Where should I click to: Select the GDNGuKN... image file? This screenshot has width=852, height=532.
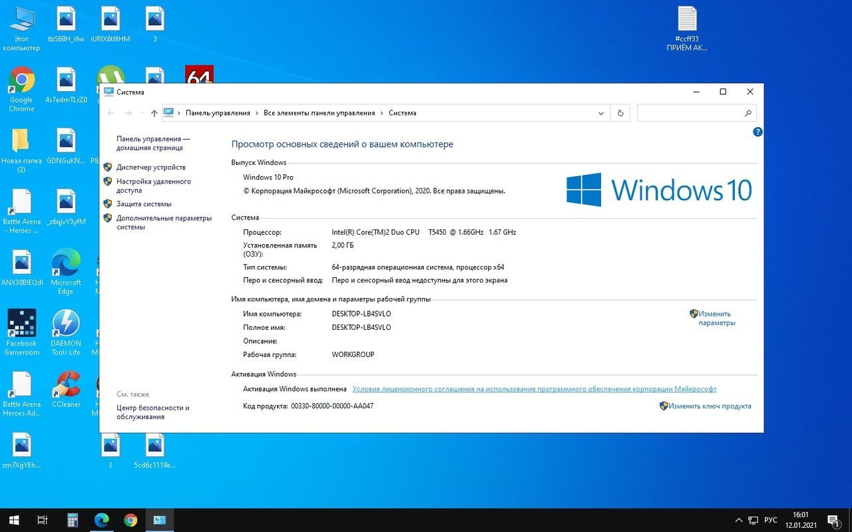tap(66, 146)
